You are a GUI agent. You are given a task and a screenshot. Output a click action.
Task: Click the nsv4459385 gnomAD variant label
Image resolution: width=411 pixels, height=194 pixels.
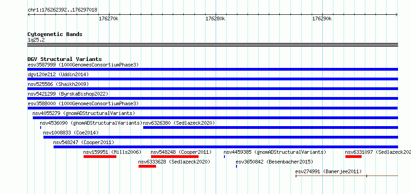point(275,152)
